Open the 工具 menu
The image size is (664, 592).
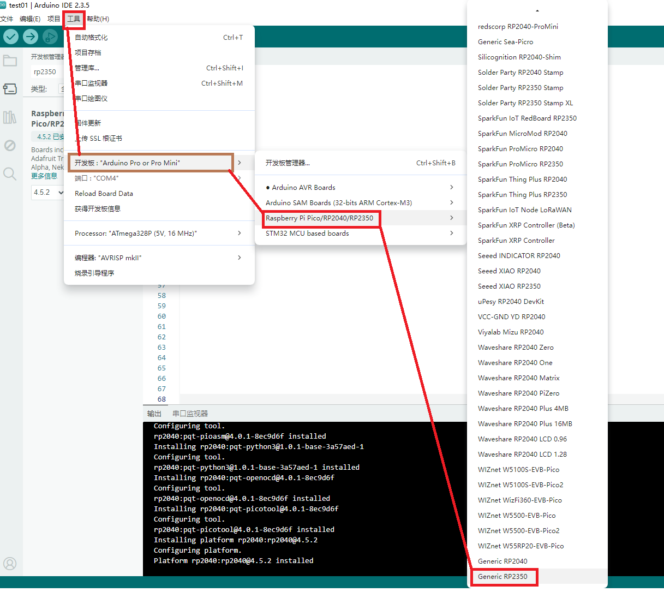click(x=74, y=19)
